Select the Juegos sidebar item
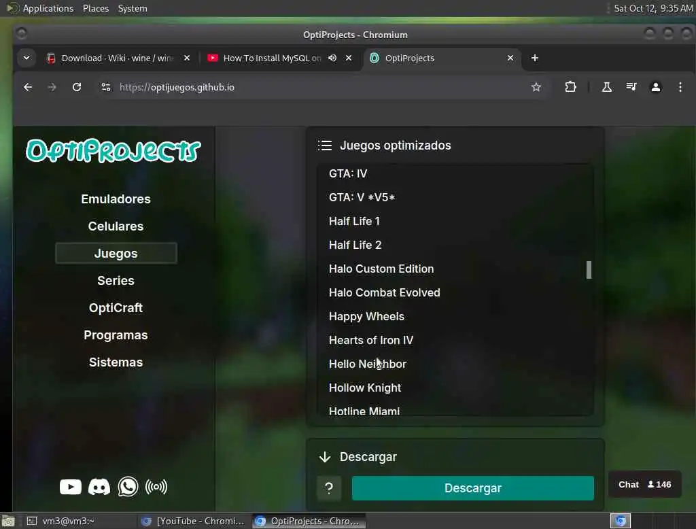696x529 pixels. [x=116, y=253]
